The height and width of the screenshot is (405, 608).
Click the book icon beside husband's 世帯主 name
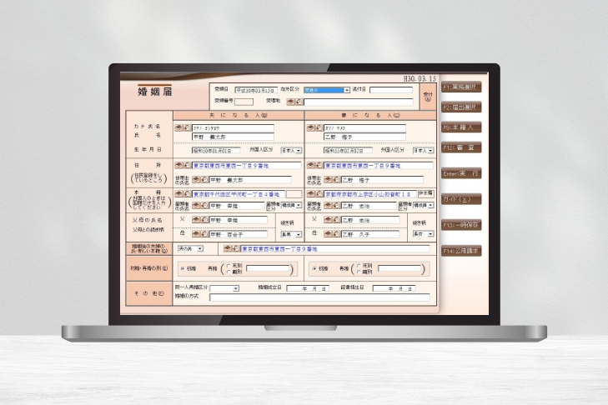click(196, 180)
